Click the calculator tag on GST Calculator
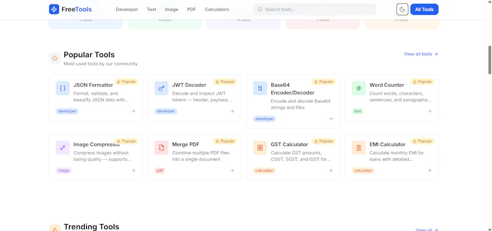Image resolution: width=492 pixels, height=231 pixels. click(264, 171)
